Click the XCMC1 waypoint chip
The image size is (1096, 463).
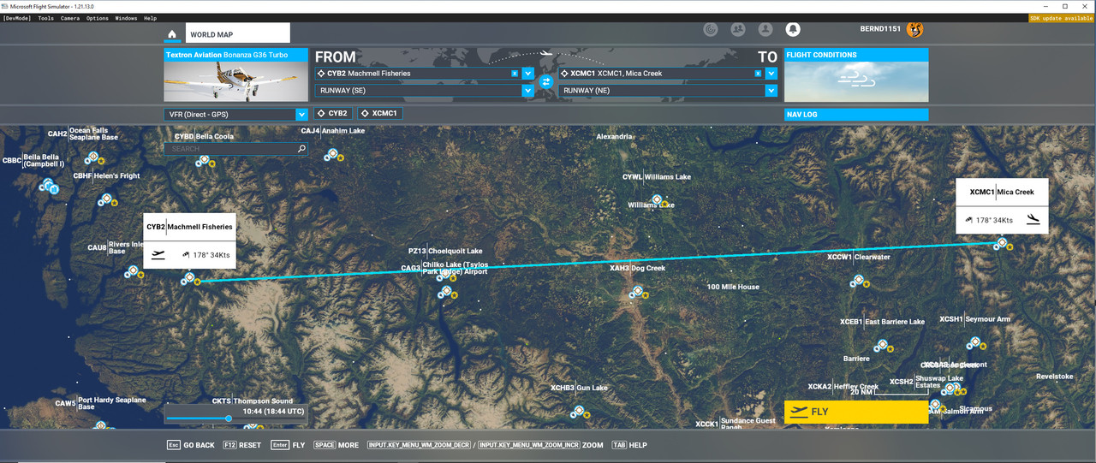[x=379, y=113]
